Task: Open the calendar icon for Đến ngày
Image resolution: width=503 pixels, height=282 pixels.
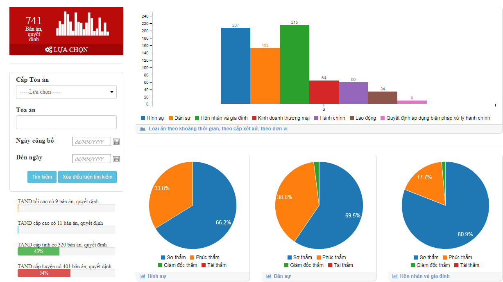Action: pyautogui.click(x=116, y=159)
